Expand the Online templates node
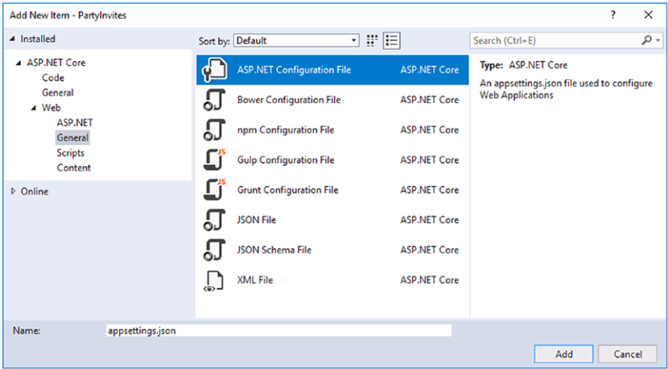The image size is (668, 369). pyautogui.click(x=13, y=192)
